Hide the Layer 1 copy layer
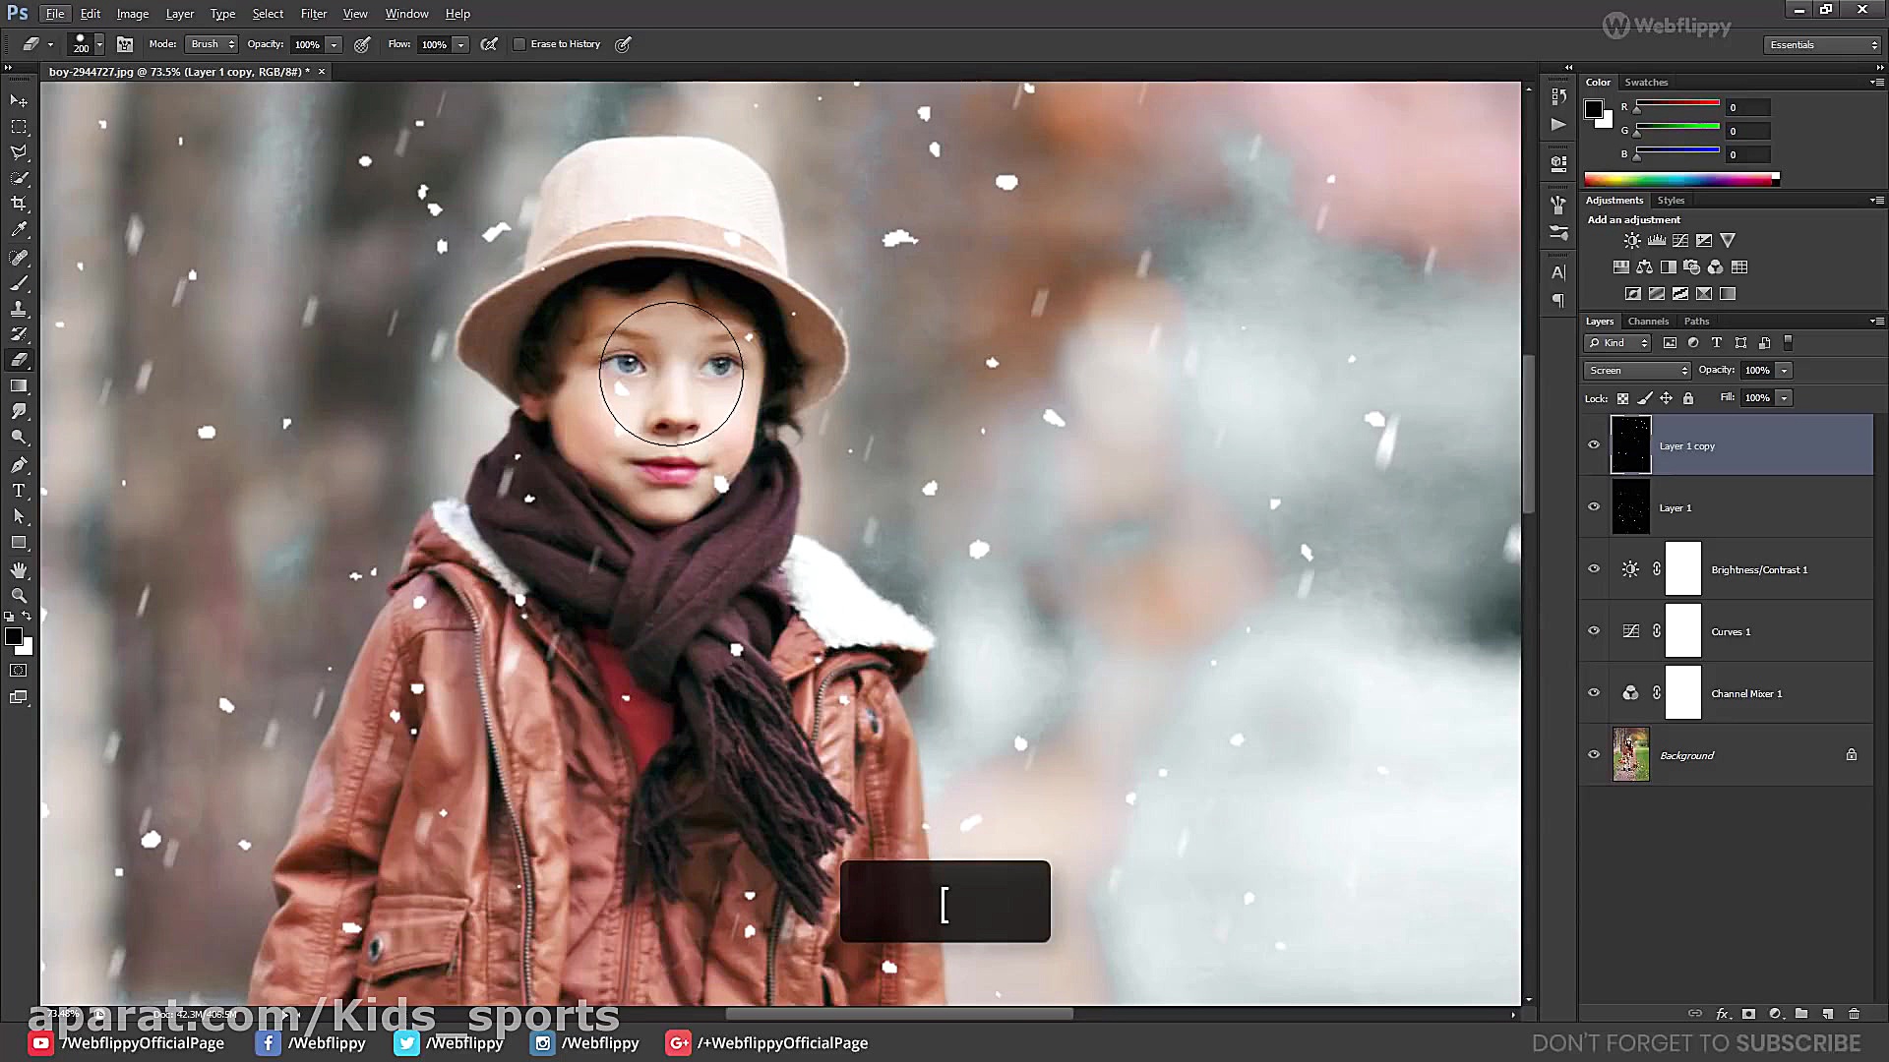This screenshot has height=1062, width=1889. 1594,445
